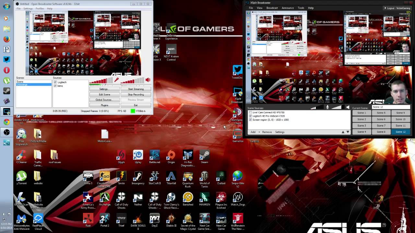415x233 pixels.
Task: Open Steam desktop shortcut
Action: (204, 157)
